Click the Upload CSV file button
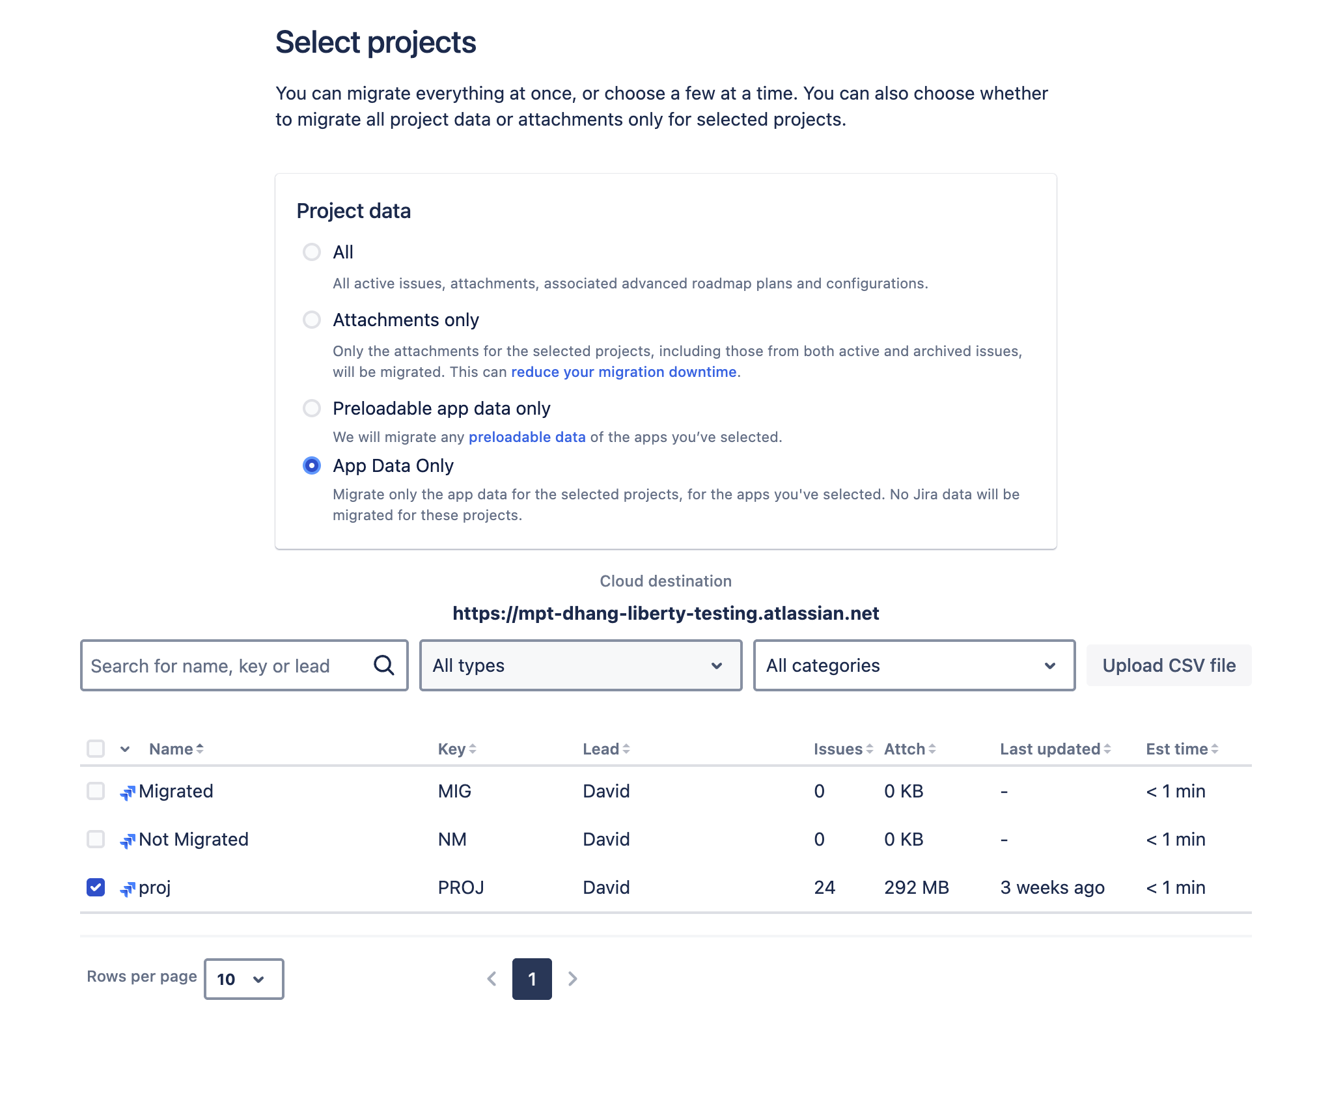 [1169, 665]
